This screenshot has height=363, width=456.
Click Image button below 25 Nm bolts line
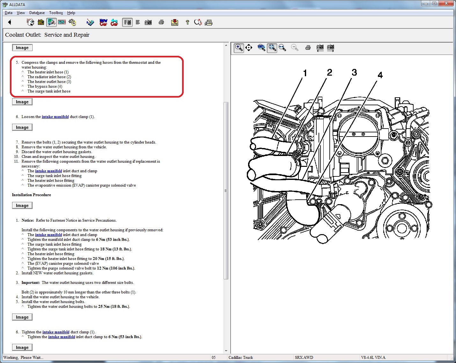click(22, 317)
